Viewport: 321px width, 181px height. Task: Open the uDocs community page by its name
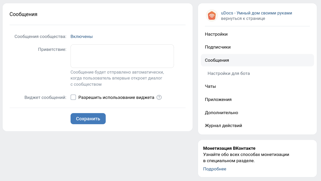[256, 13]
